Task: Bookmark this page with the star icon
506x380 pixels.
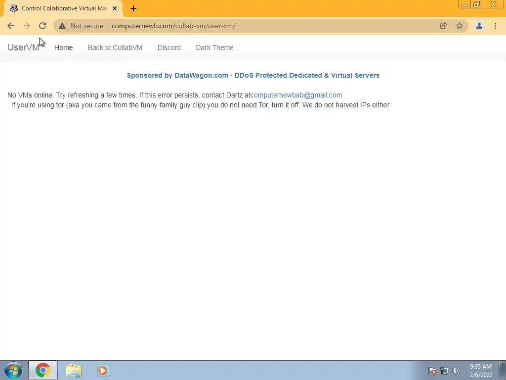Action: (x=460, y=26)
